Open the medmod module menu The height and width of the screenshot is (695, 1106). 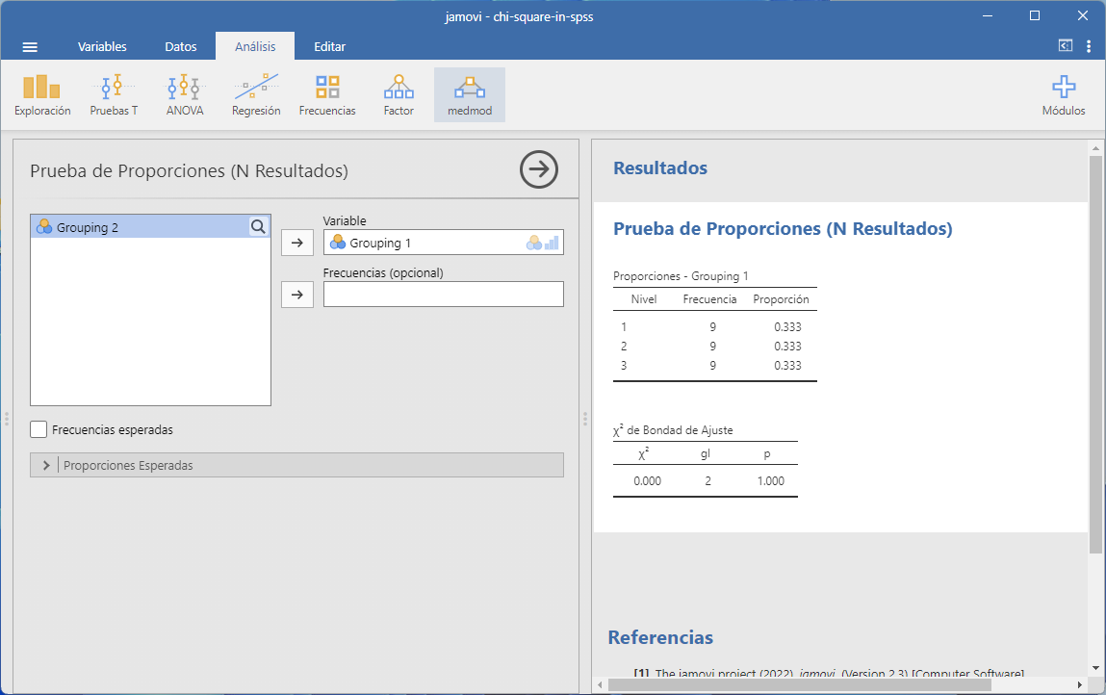coord(470,95)
